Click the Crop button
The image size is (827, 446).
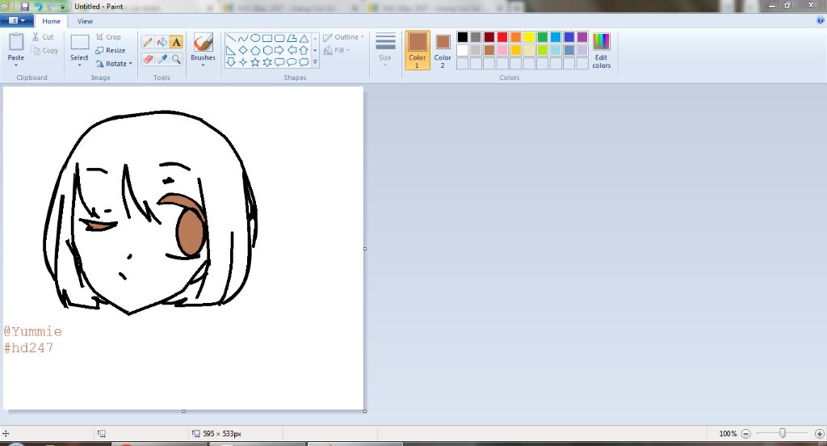109,37
